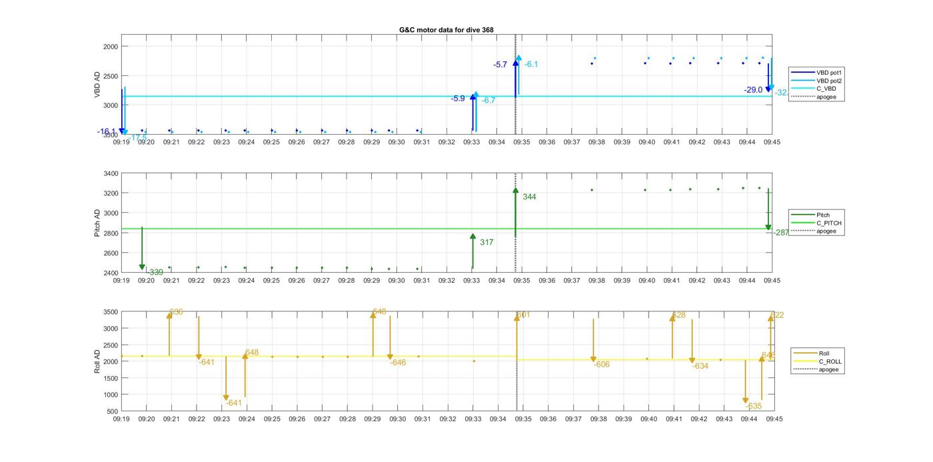Viewport: 933px width, 462px height.
Task: Click the "500" y-axis tick in Roll plot
Action: (x=113, y=411)
